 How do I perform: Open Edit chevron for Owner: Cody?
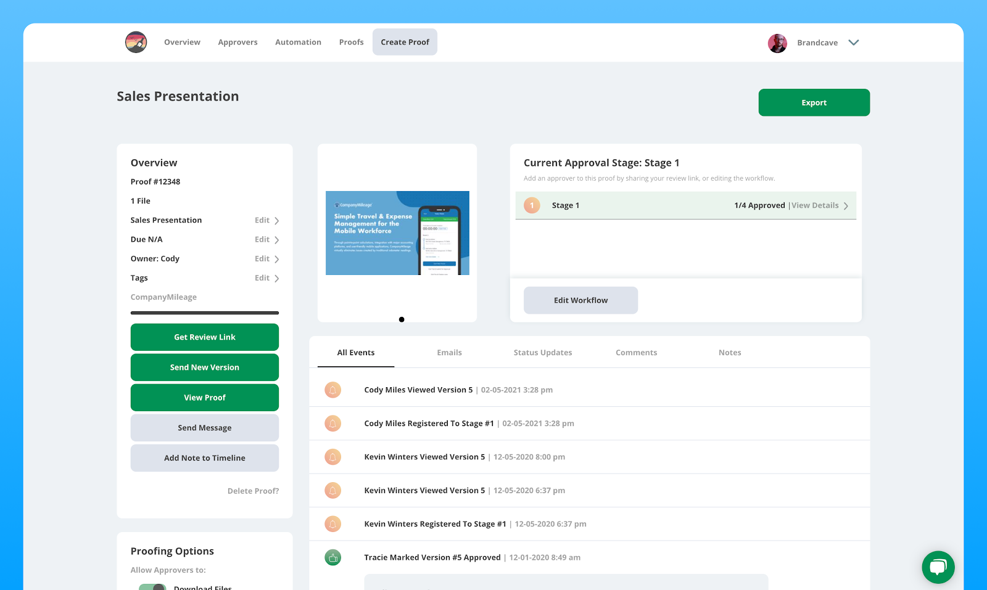point(276,259)
